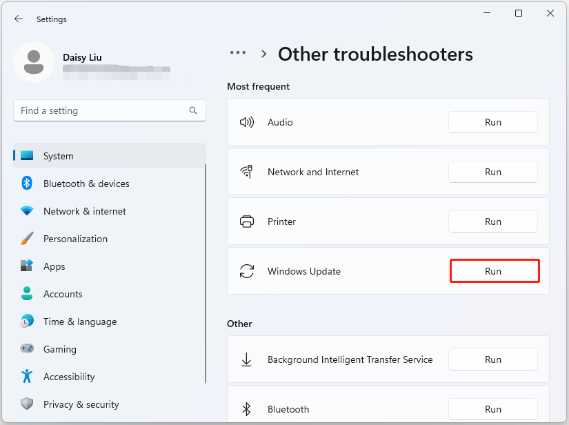
Task: Go to Network & internet settings
Action: (x=84, y=211)
